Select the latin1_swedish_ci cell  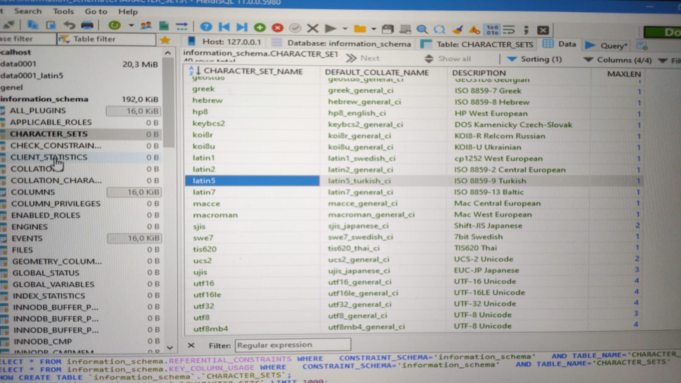coord(362,158)
